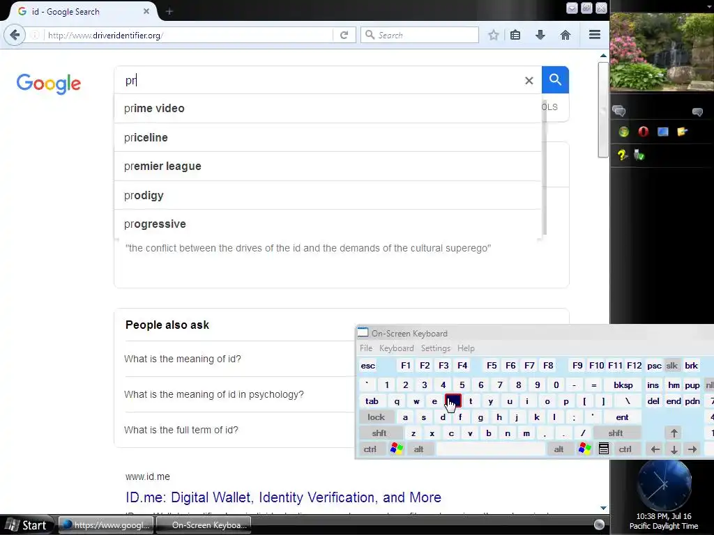The width and height of the screenshot is (714, 535).
Task: Toggle the slk scroll lock key
Action: (x=672, y=366)
